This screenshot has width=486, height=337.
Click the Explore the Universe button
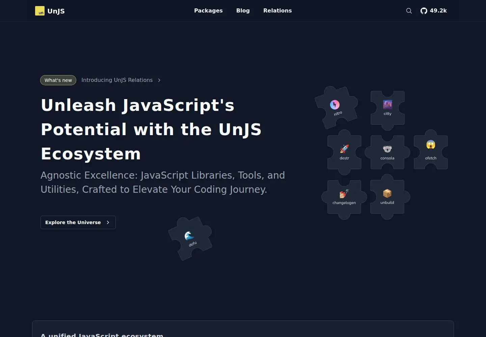pyautogui.click(x=78, y=222)
